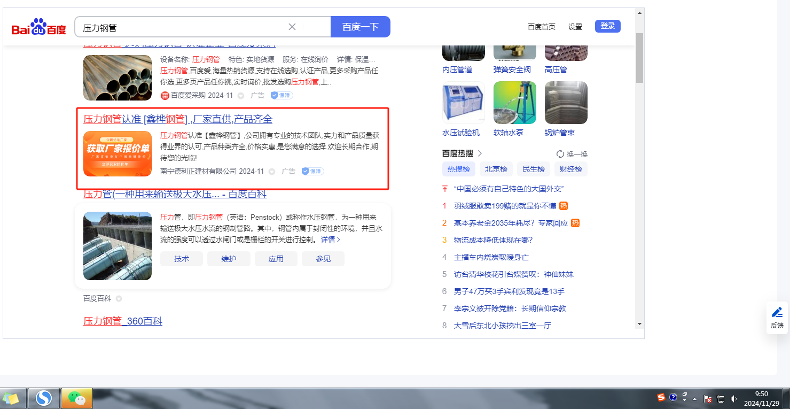
Task: Click the page vertical scrollbar thumb
Action: point(639,58)
